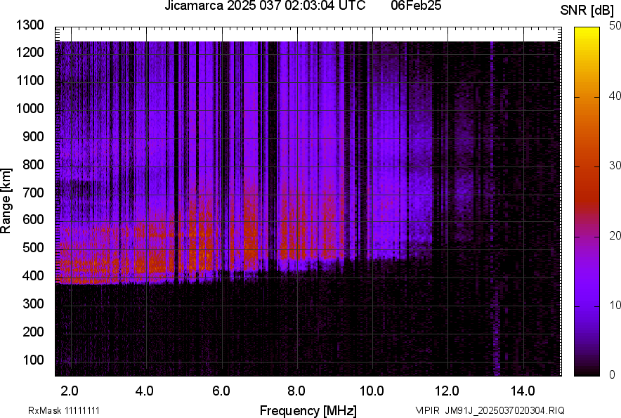Click the Frequency [MHz] axis title
This screenshot has width=621, height=418.
click(x=308, y=410)
